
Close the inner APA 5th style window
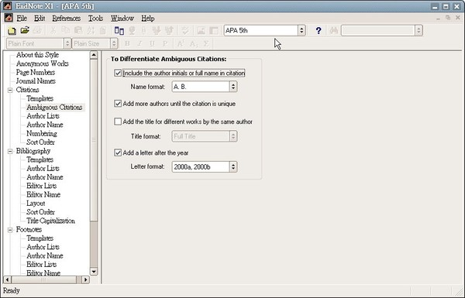(x=458, y=18)
